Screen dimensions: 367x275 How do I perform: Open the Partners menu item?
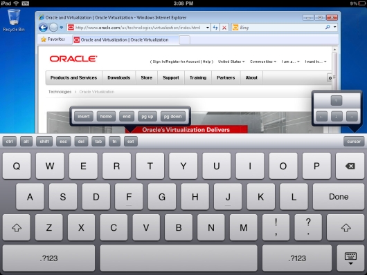226,77
